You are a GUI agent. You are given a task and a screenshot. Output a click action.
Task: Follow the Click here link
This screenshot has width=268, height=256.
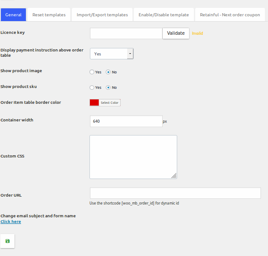(x=11, y=222)
